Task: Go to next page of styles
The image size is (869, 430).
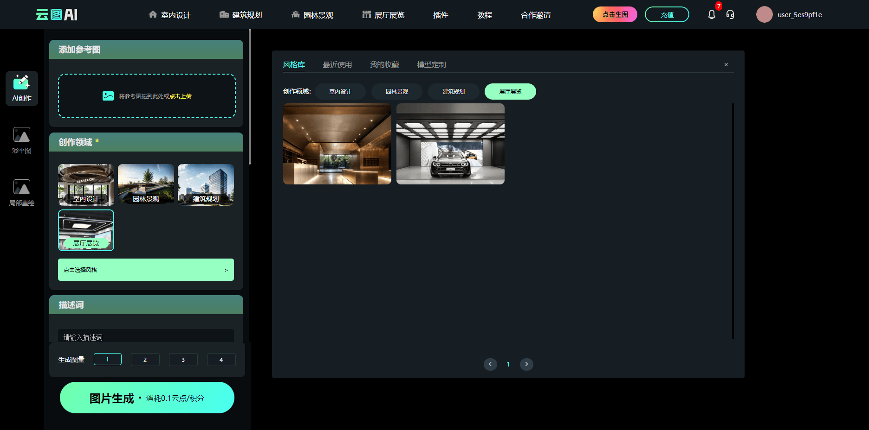Action: (526, 364)
